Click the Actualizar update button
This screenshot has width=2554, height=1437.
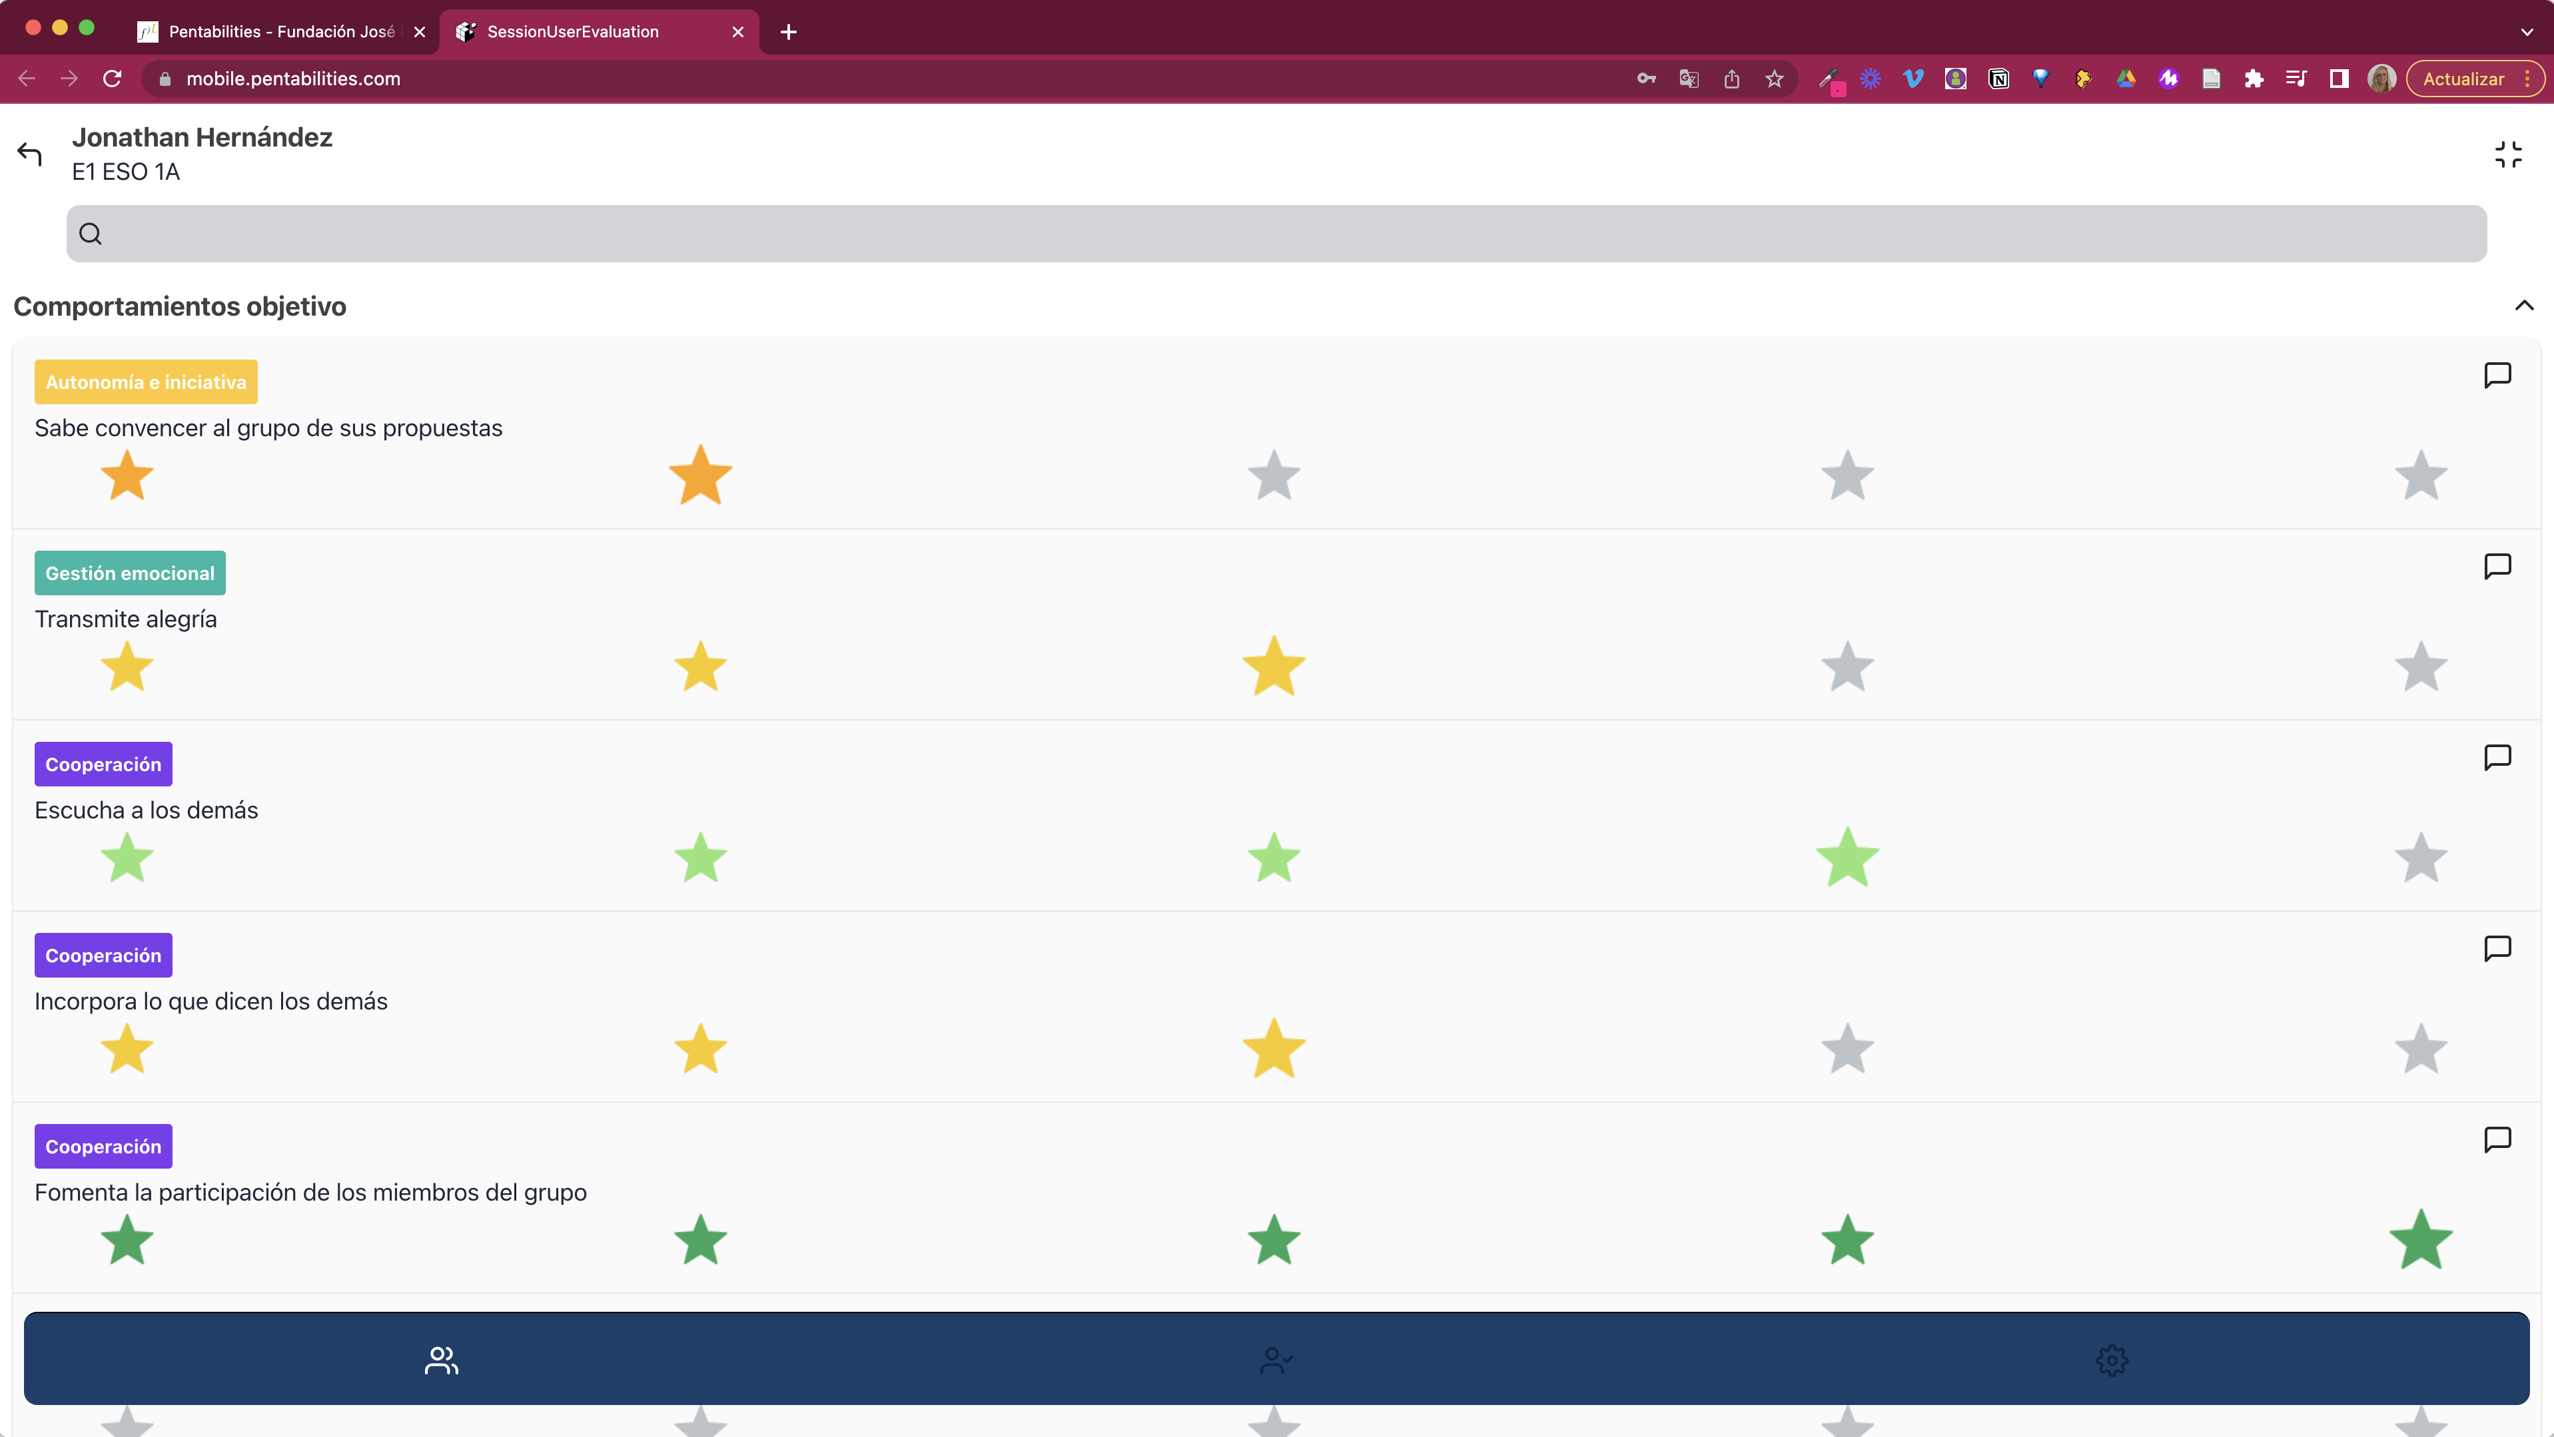tap(2463, 79)
